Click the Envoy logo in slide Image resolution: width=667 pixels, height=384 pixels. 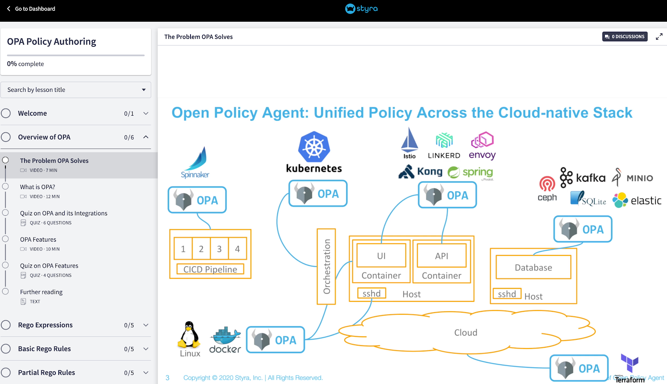(x=482, y=146)
